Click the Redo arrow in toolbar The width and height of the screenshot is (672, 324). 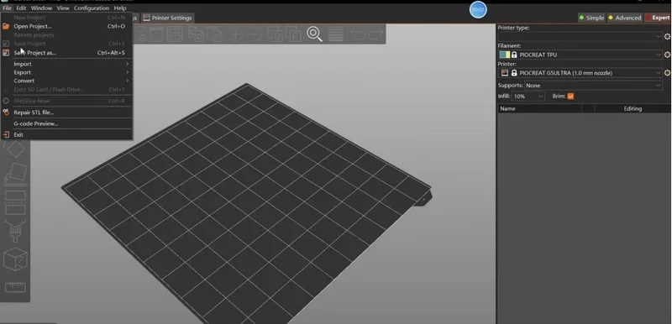pos(375,34)
